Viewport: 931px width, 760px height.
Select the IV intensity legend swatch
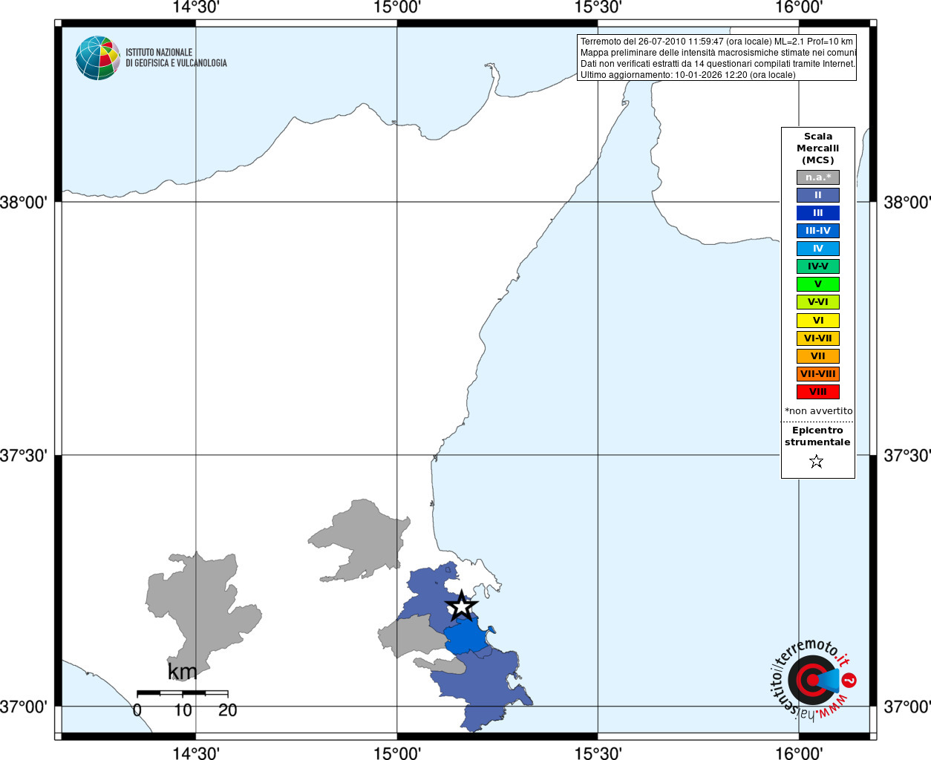coord(818,249)
